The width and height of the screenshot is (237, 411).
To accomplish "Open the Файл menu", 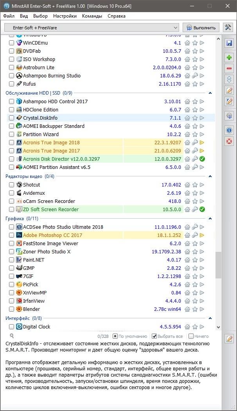I will (x=9, y=16).
